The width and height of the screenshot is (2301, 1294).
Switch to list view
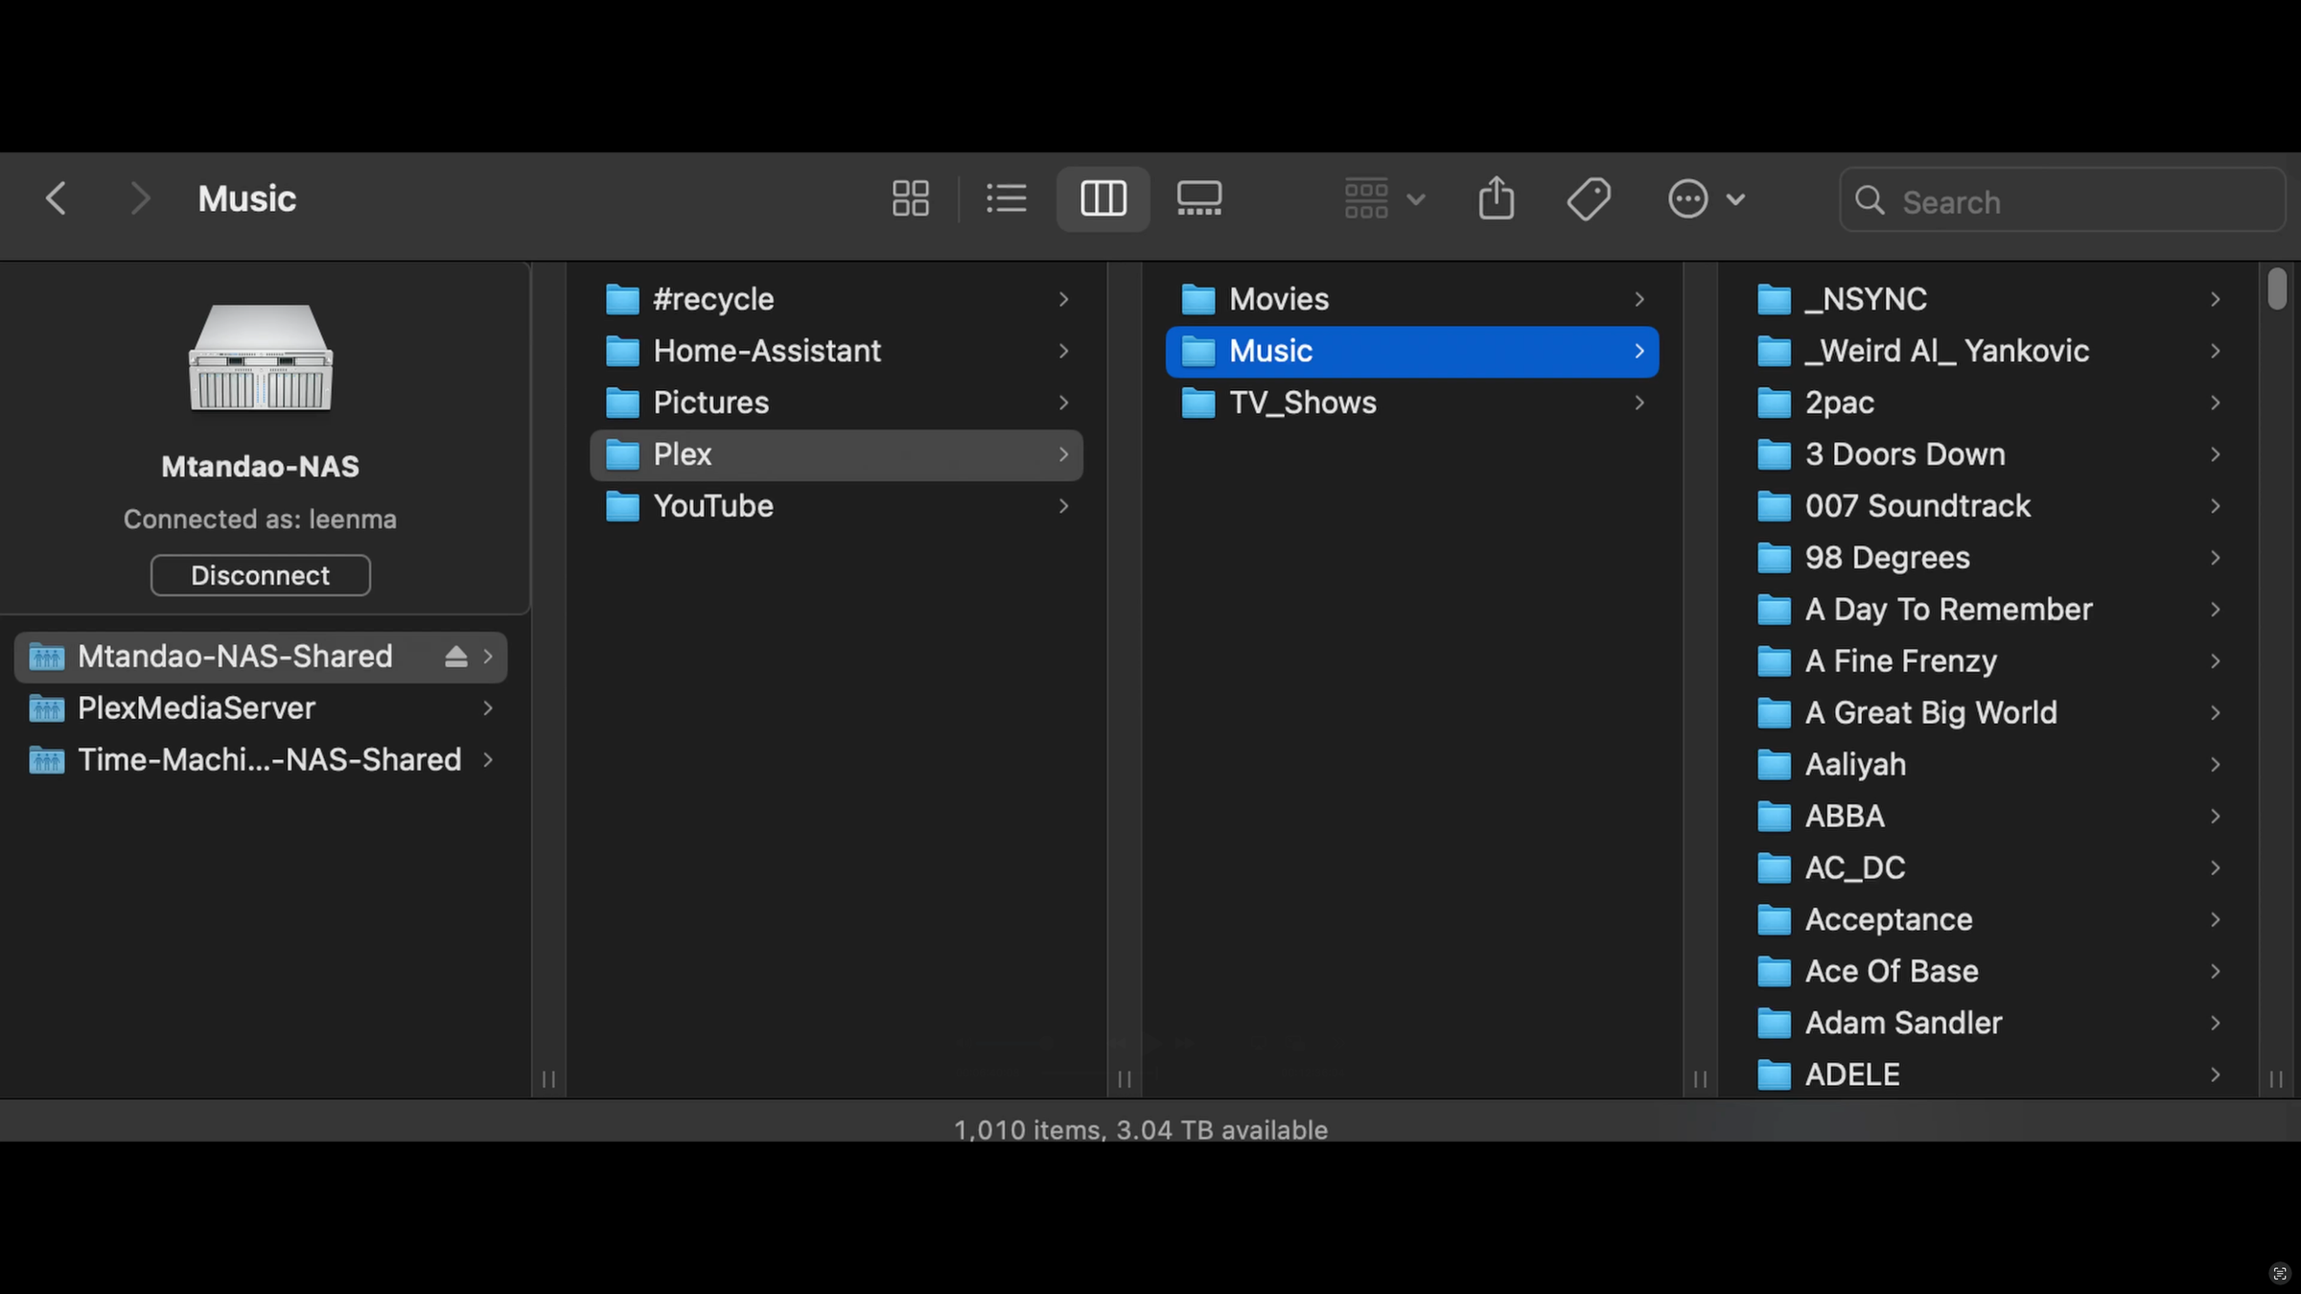(1007, 198)
